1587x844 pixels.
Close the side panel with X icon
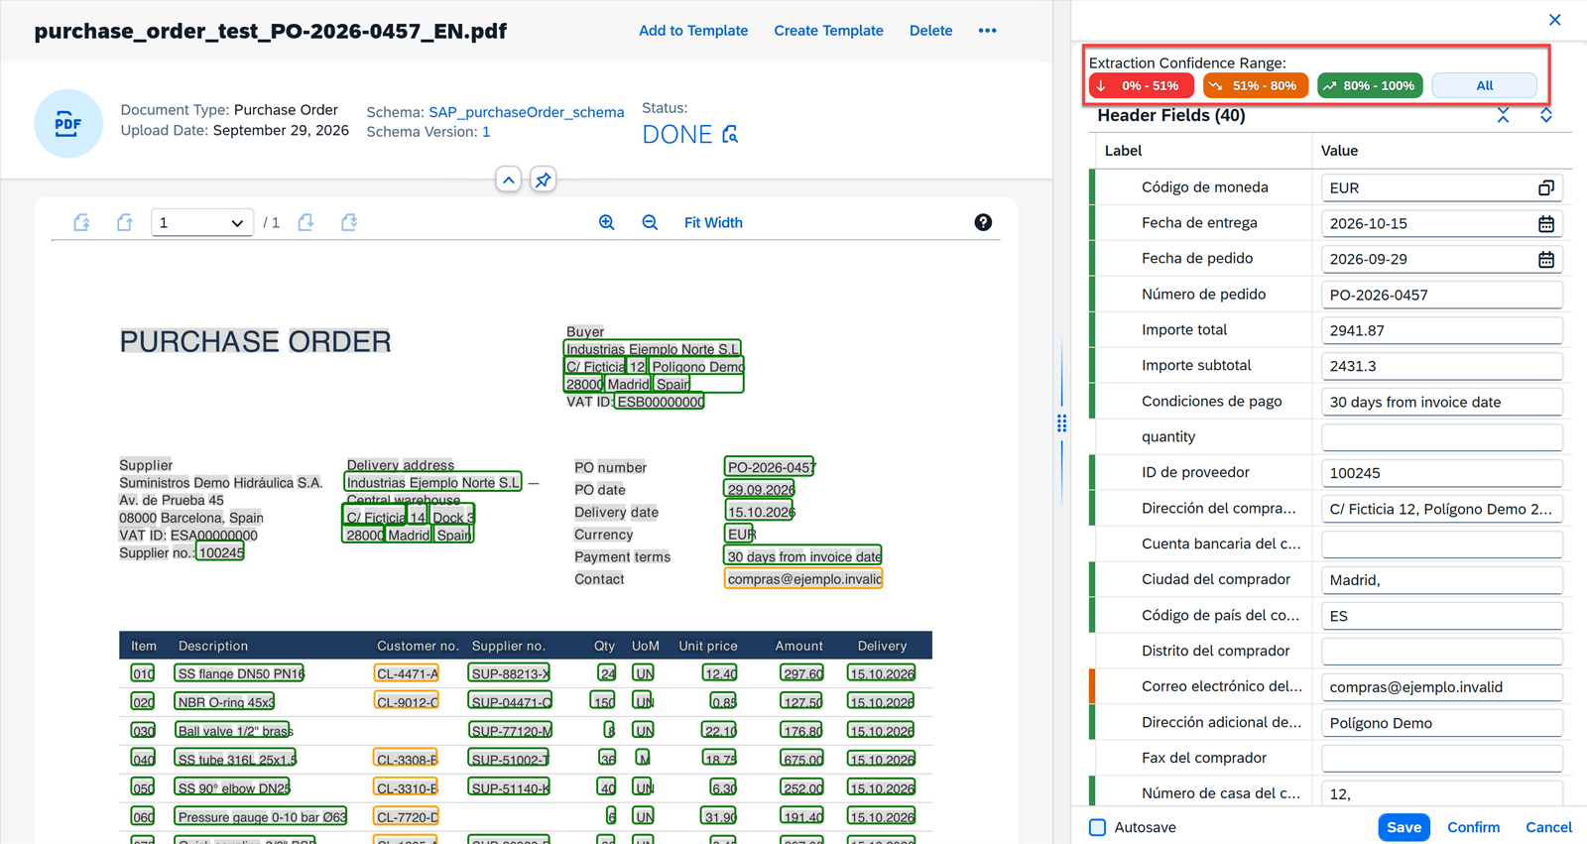pyautogui.click(x=1554, y=20)
